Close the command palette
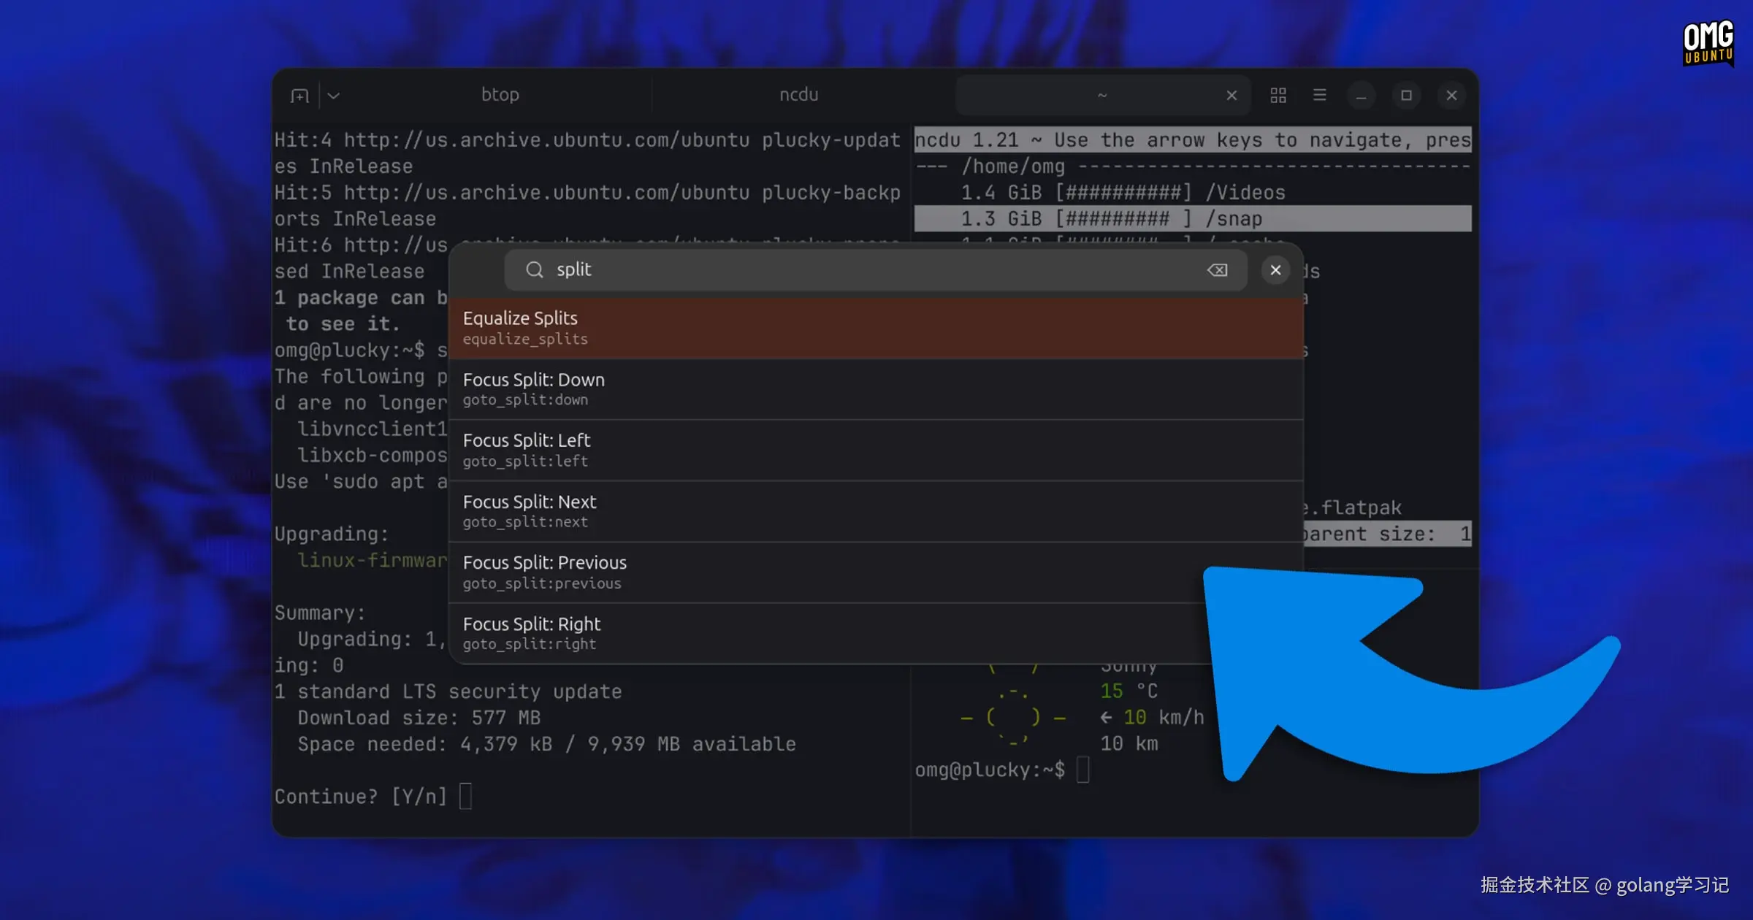 coord(1275,270)
